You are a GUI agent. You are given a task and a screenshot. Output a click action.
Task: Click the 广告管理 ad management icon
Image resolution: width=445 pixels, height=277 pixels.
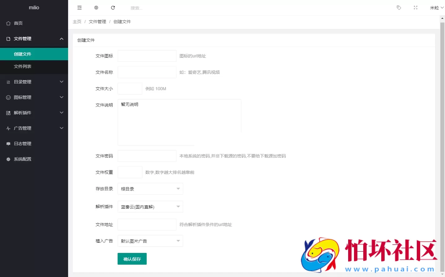[8, 128]
